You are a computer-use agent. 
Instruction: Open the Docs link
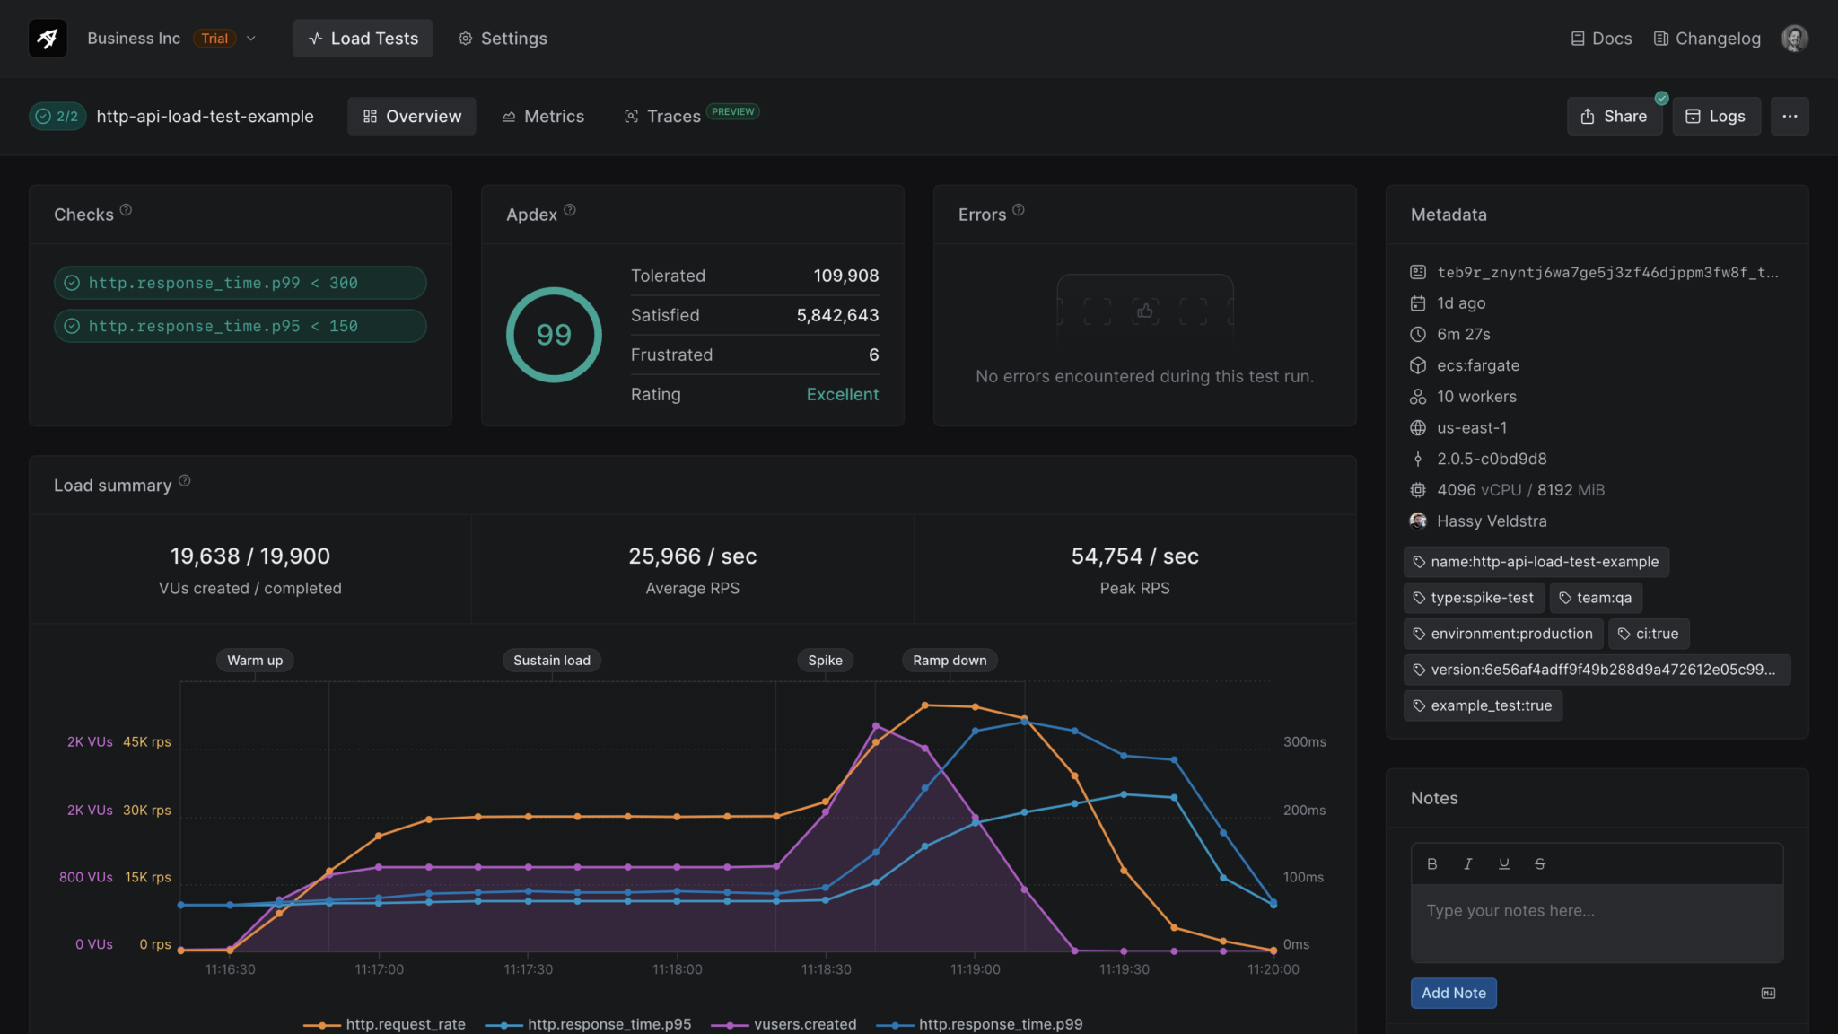pyautogui.click(x=1600, y=38)
